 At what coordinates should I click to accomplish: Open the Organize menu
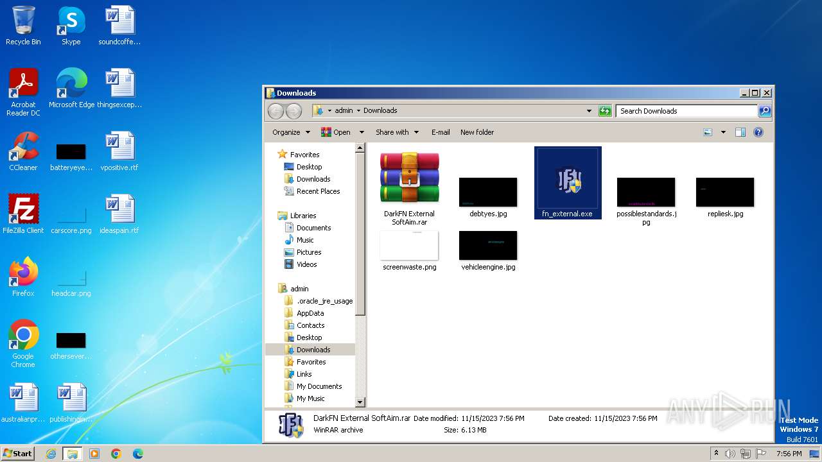click(x=291, y=132)
